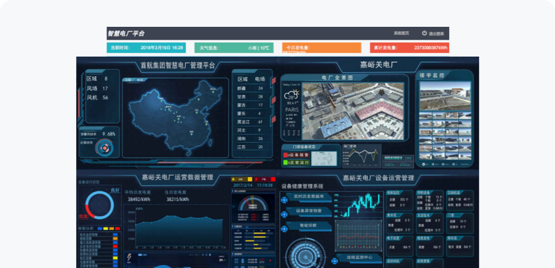Click the 门禁 device card
Screen dimensions: 555x268
tap(460, 223)
